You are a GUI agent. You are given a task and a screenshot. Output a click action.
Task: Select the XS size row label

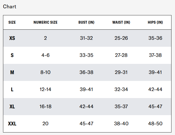[12, 38]
